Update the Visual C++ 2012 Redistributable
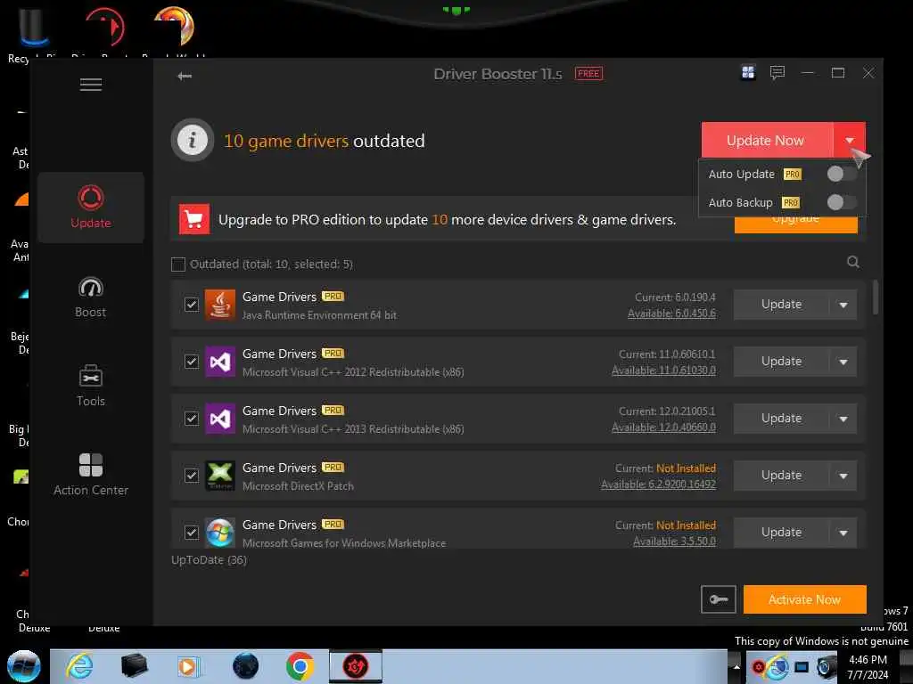Screen dimensions: 913x684 coord(781,362)
